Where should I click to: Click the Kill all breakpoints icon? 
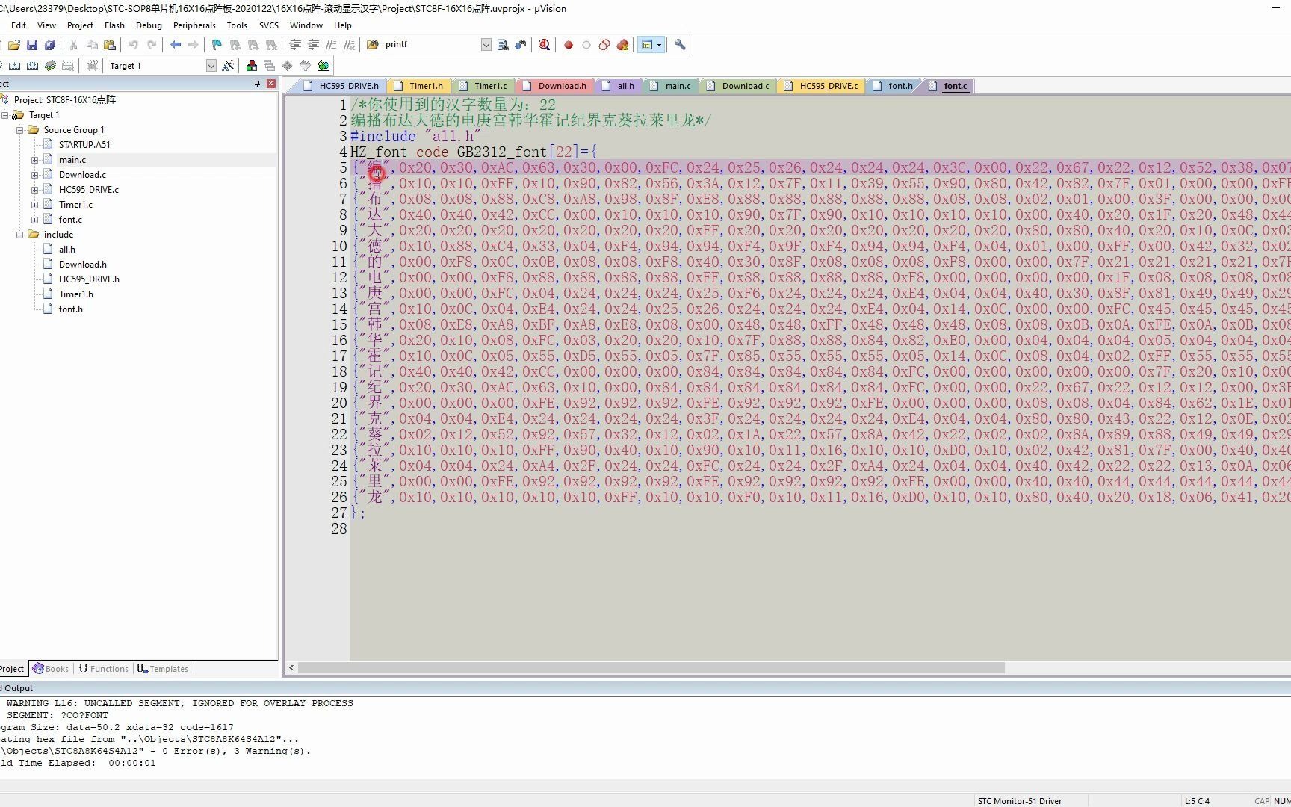click(x=622, y=45)
